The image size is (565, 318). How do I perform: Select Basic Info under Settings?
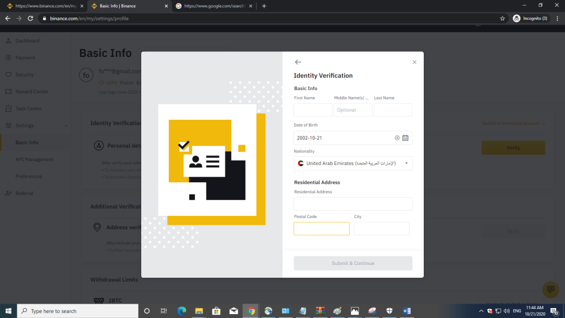coord(26,142)
